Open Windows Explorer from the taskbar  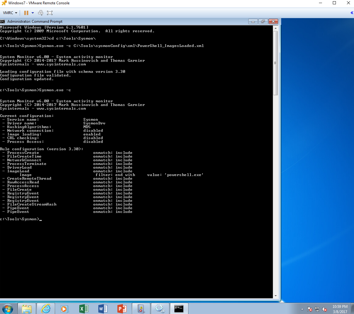(x=27, y=308)
